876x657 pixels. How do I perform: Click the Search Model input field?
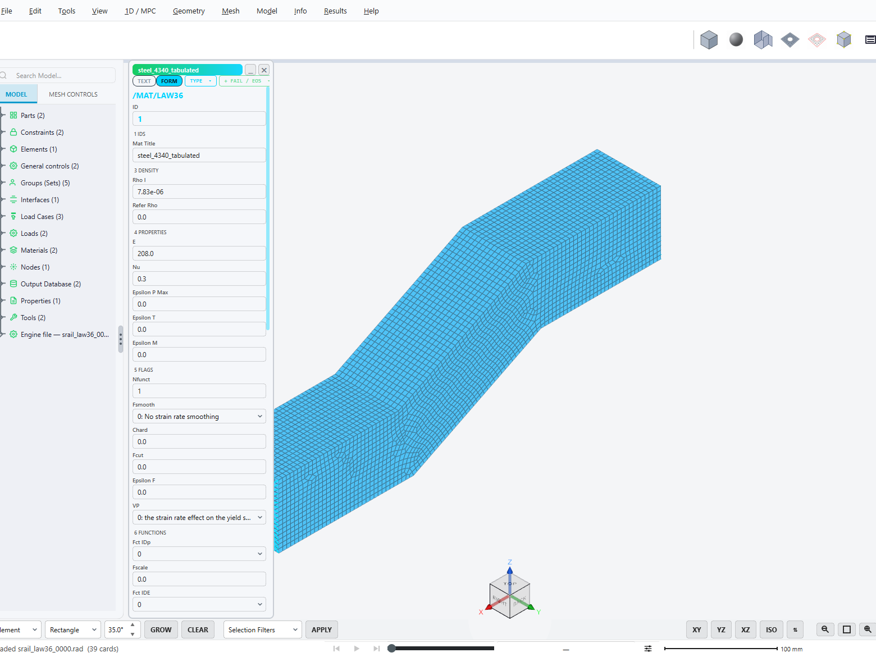pyautogui.click(x=58, y=76)
